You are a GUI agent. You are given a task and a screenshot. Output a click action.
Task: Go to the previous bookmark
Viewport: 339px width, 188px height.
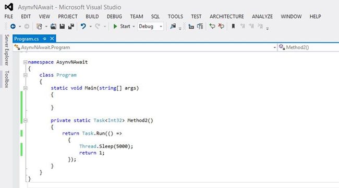point(243,26)
